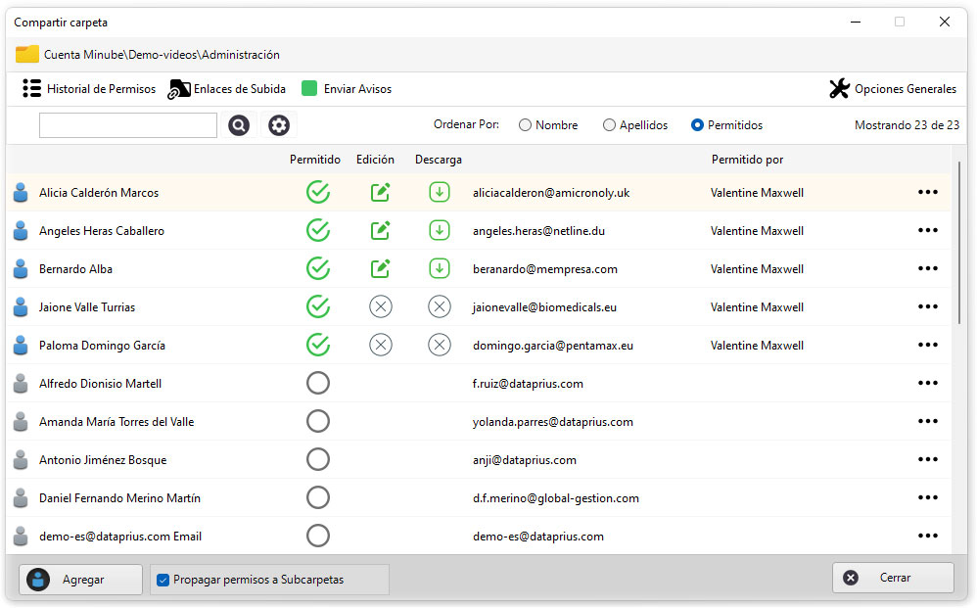Open options menu for Alicia Calderón Marcos

928,192
